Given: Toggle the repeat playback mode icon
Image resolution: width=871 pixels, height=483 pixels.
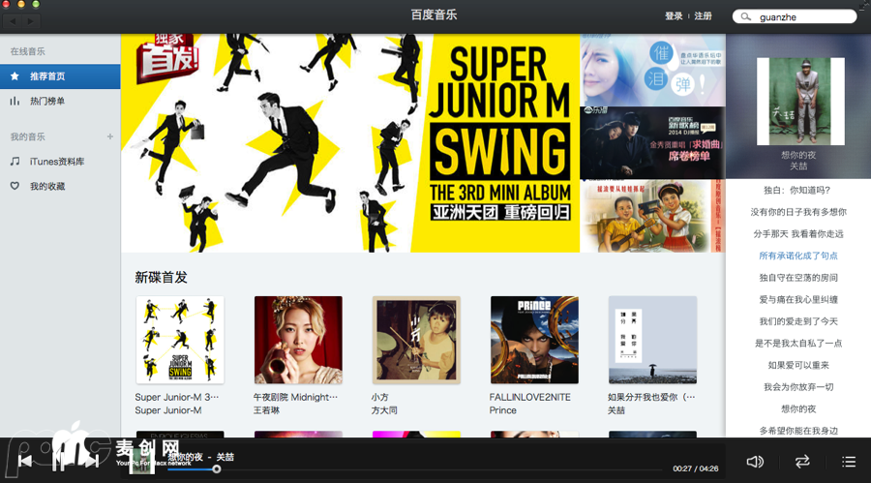Looking at the screenshot, I should coord(802,462).
